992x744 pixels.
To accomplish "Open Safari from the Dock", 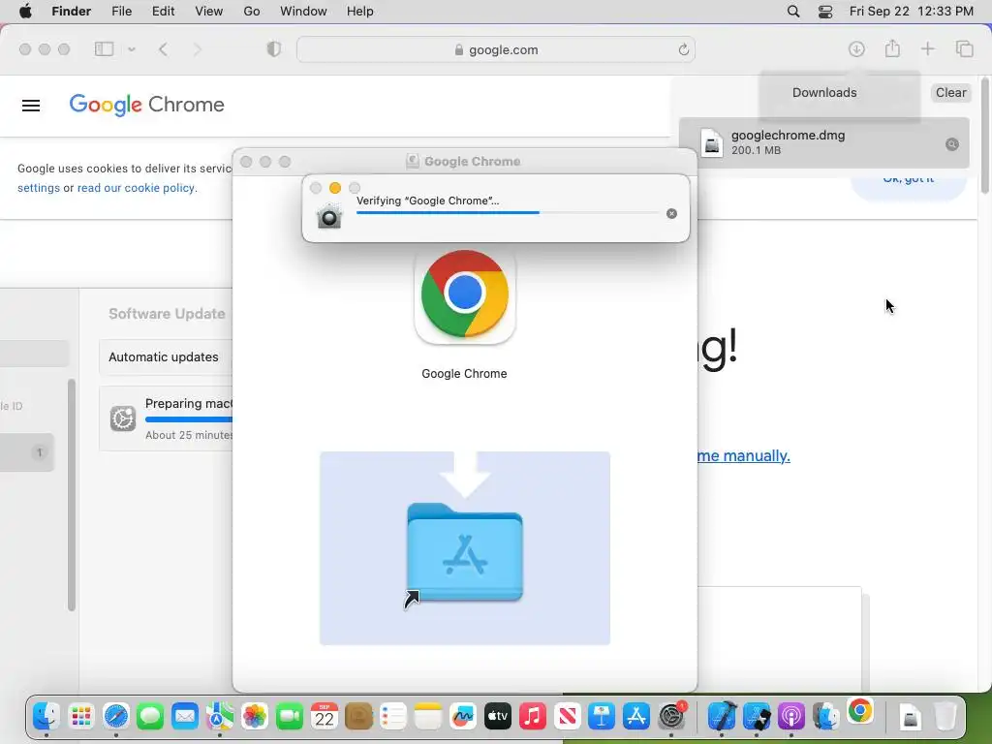I will click(116, 716).
